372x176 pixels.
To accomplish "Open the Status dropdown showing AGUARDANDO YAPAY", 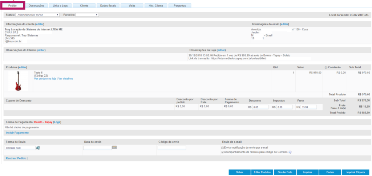I will click(38, 15).
